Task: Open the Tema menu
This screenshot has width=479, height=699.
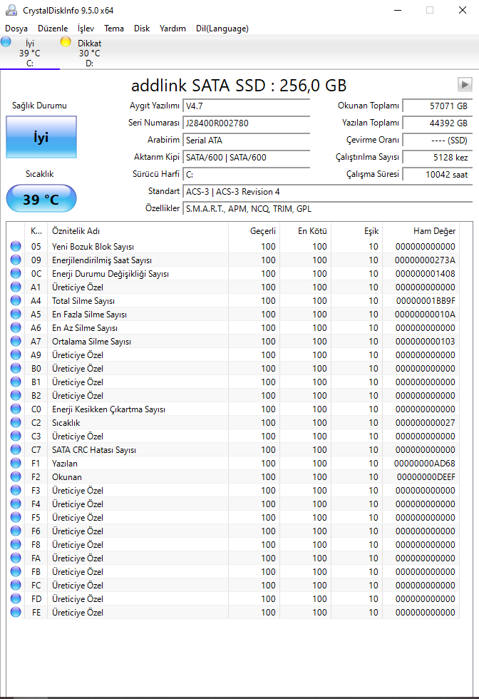Action: click(x=114, y=29)
